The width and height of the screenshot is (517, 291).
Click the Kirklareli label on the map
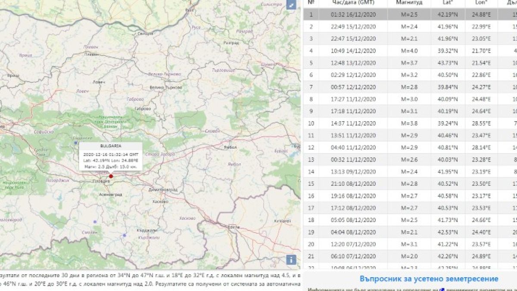coord(283,221)
